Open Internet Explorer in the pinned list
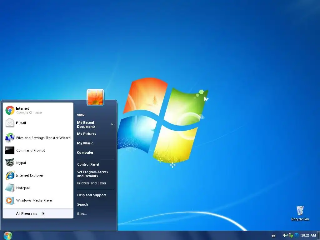 (x=38, y=175)
